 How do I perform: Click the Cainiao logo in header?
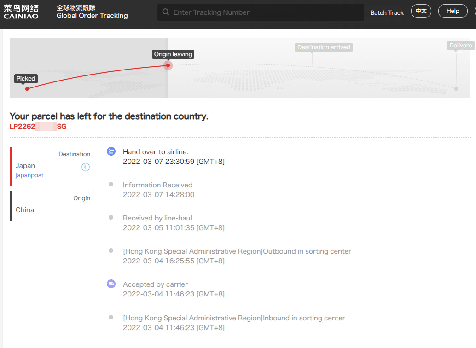pos(21,12)
